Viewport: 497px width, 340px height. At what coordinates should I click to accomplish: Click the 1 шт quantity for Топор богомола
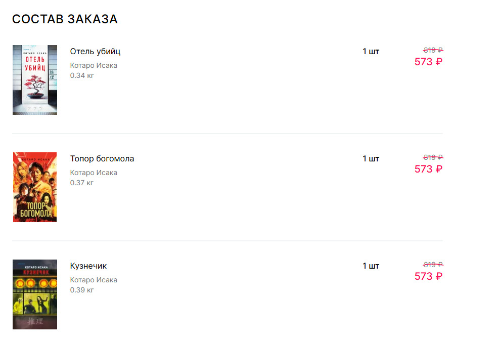[x=371, y=159]
